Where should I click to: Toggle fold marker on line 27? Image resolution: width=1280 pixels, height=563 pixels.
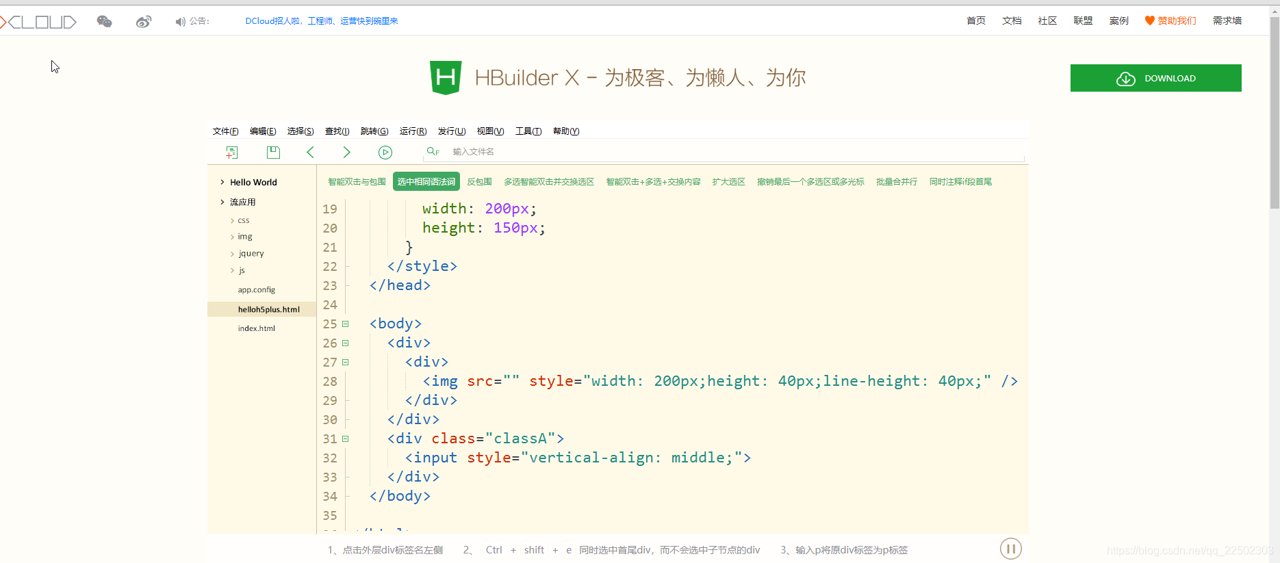346,362
